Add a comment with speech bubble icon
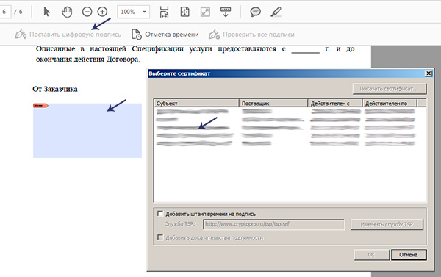The height and width of the screenshot is (277, 441). coord(255,12)
